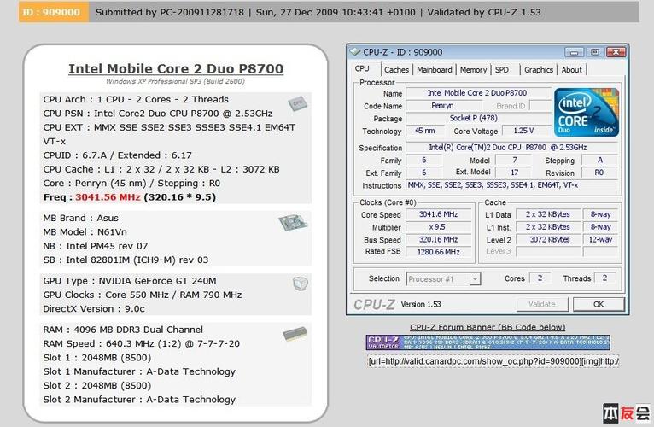
Task: Click the Threads count field
Action: pyautogui.click(x=604, y=278)
